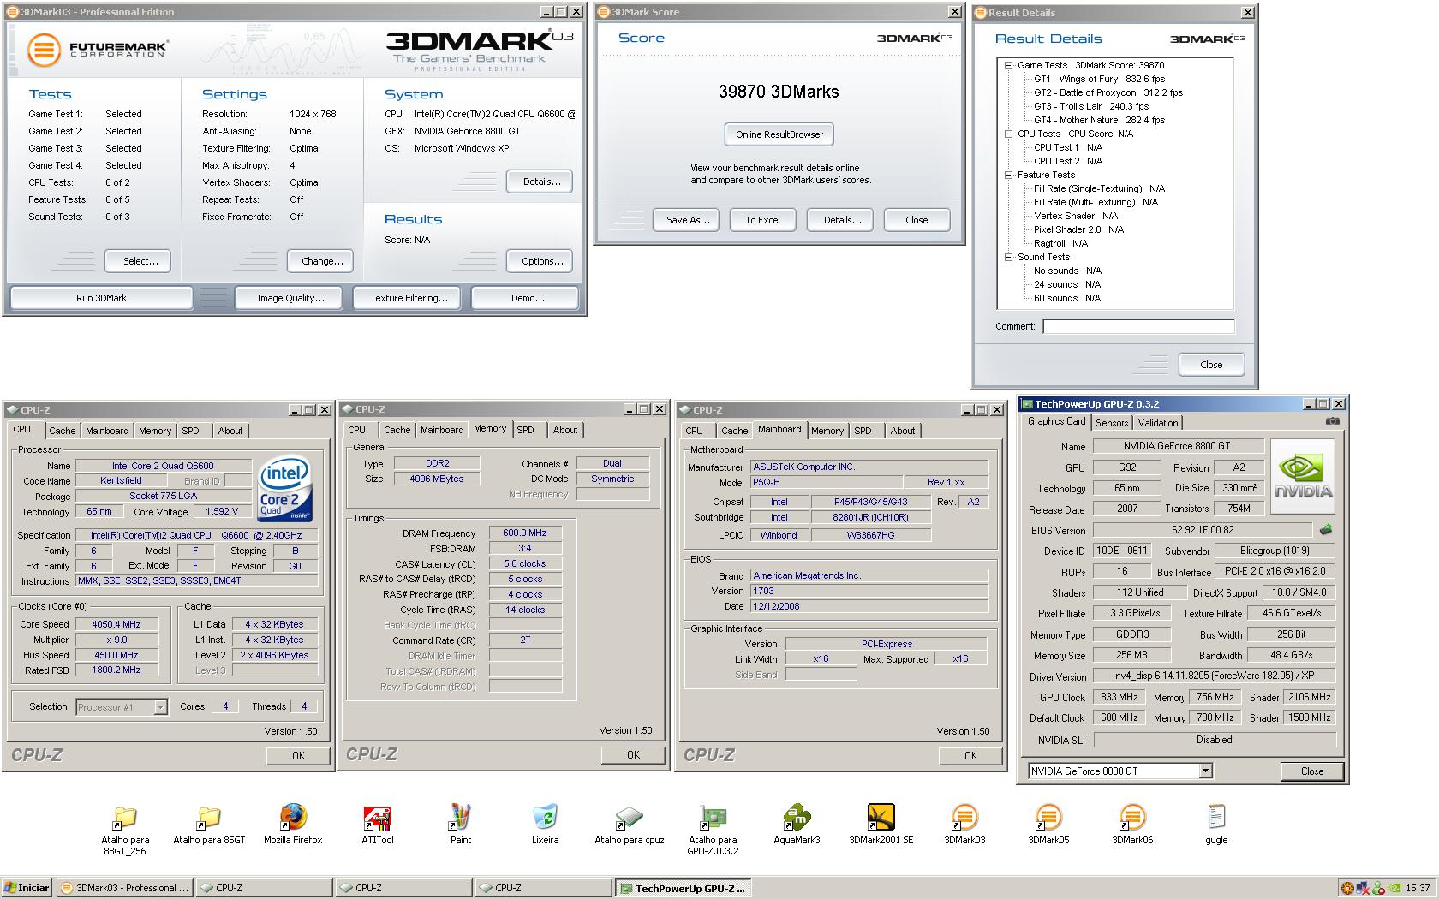
Task: Click into the Comment field in Result Details
Action: tap(1138, 326)
